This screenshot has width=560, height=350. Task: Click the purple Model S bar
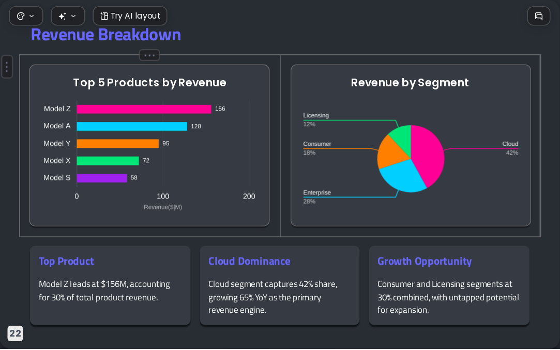point(102,178)
